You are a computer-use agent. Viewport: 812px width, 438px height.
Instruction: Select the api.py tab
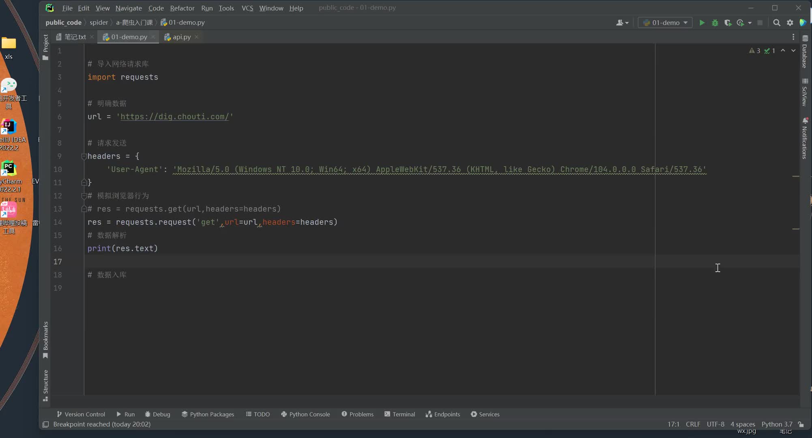click(x=182, y=36)
